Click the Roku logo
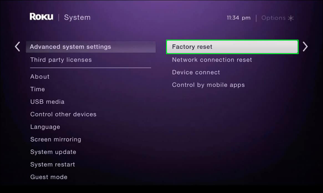This screenshot has height=193, width=323. coord(41,17)
